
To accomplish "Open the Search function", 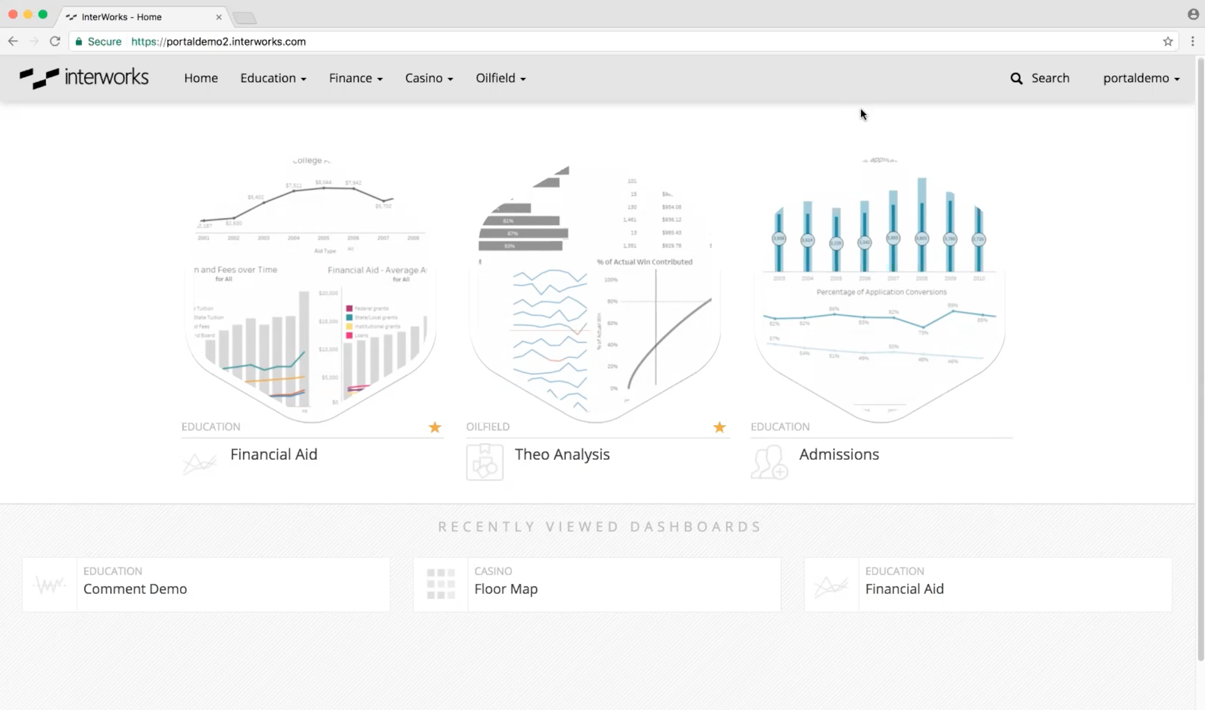I will [1041, 78].
